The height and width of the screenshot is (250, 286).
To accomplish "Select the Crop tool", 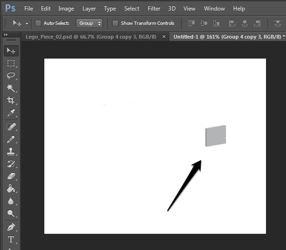I will (11, 100).
